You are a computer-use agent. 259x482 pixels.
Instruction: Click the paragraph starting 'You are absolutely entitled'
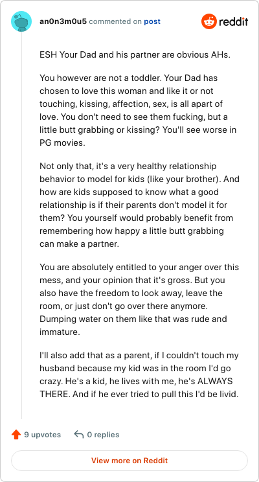pos(139,299)
